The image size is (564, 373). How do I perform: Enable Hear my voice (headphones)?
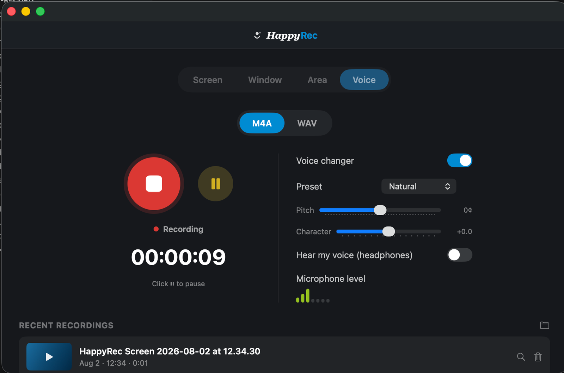(x=459, y=255)
